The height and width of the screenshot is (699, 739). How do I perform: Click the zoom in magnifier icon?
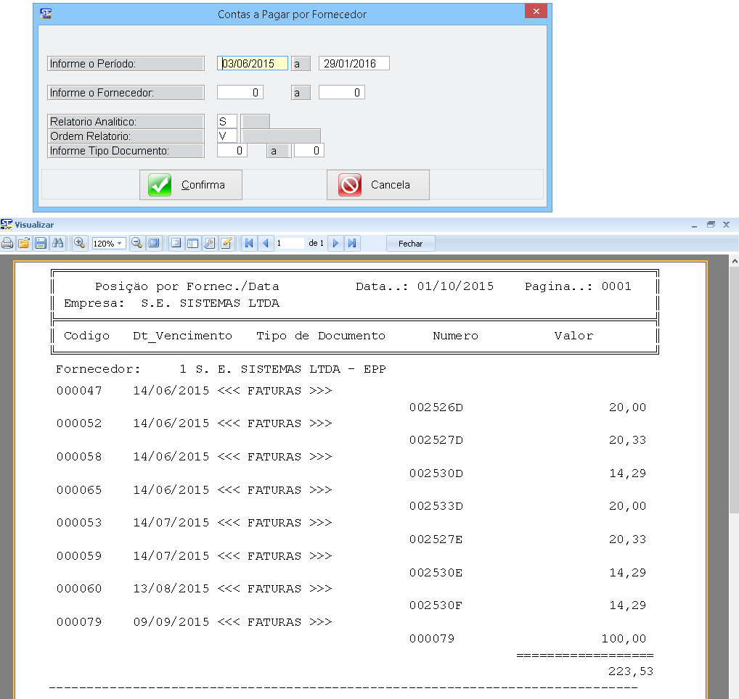(x=79, y=244)
